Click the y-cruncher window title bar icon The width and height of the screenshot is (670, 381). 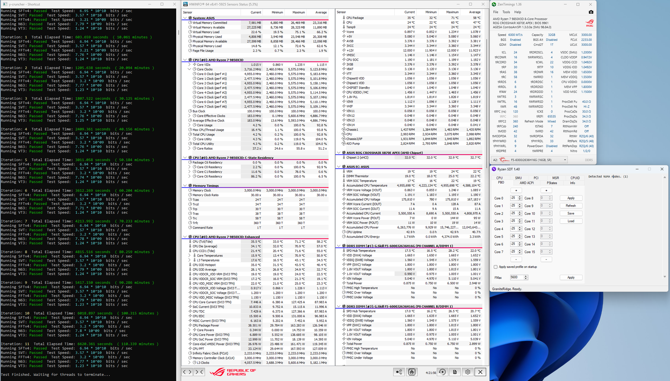pyautogui.click(x=5, y=4)
